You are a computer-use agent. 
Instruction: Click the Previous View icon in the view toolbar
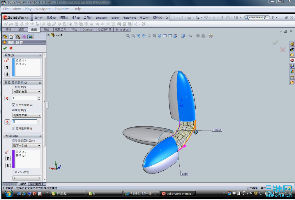tap(138, 36)
